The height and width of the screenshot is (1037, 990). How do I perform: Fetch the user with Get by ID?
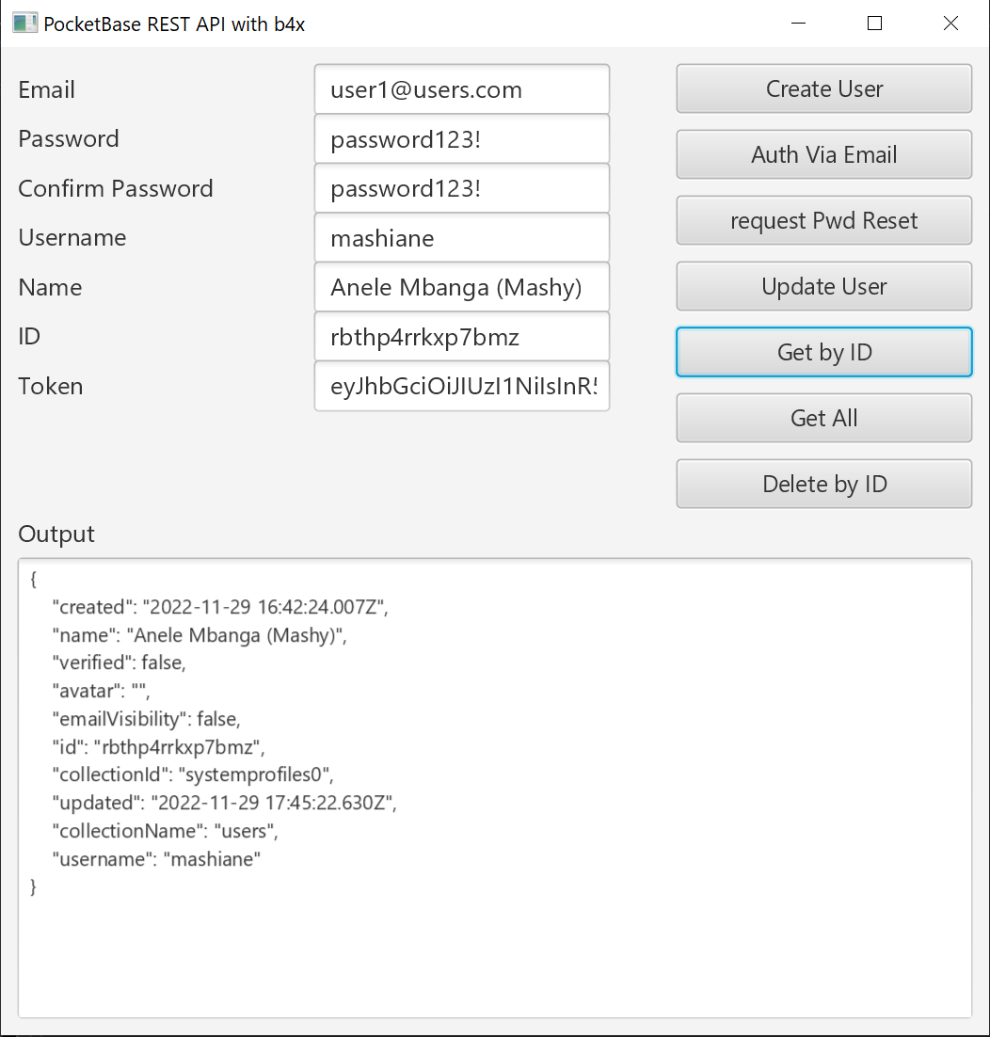[823, 352]
